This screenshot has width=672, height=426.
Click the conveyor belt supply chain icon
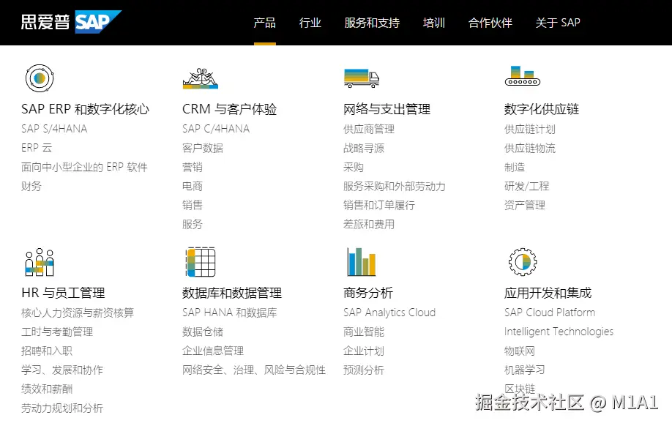click(523, 76)
